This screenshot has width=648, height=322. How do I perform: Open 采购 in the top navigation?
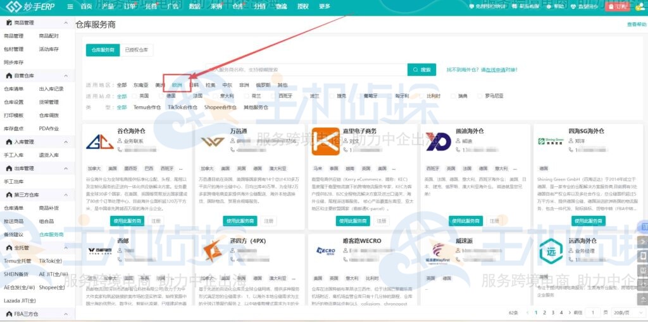216,6
